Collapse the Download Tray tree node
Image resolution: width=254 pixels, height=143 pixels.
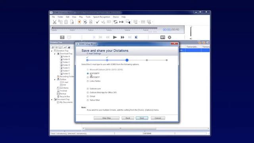55,54
